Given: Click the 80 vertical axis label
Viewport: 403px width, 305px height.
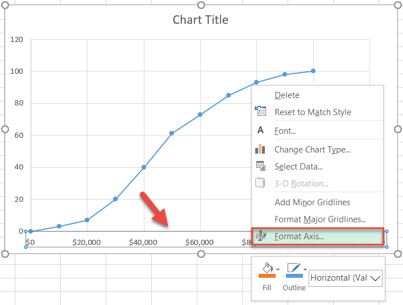Looking at the screenshot, I should tap(19, 103).
